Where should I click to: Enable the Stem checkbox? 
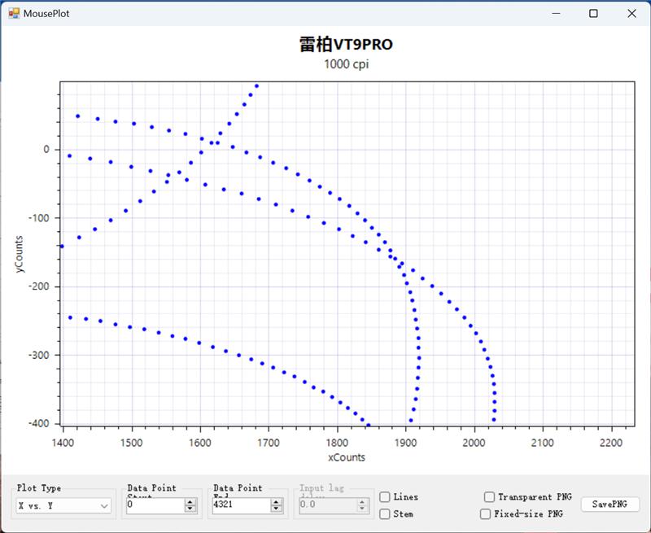click(384, 514)
